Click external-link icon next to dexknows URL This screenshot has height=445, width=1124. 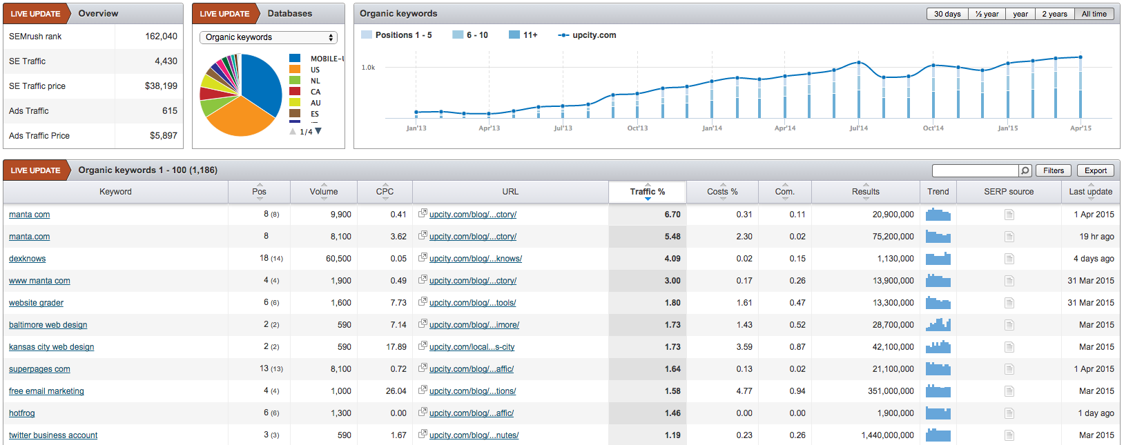click(x=423, y=257)
